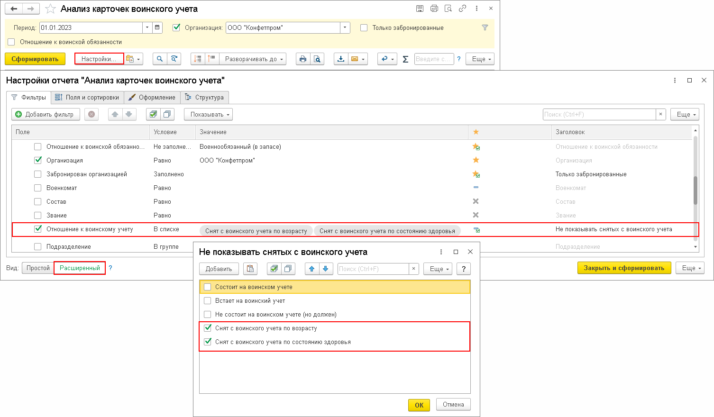
Task: Click the funnel filter icon beside Только забронированные
Action: pyautogui.click(x=485, y=27)
